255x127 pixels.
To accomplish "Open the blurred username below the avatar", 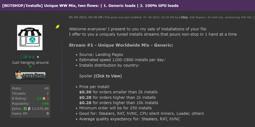I will 27,57.
